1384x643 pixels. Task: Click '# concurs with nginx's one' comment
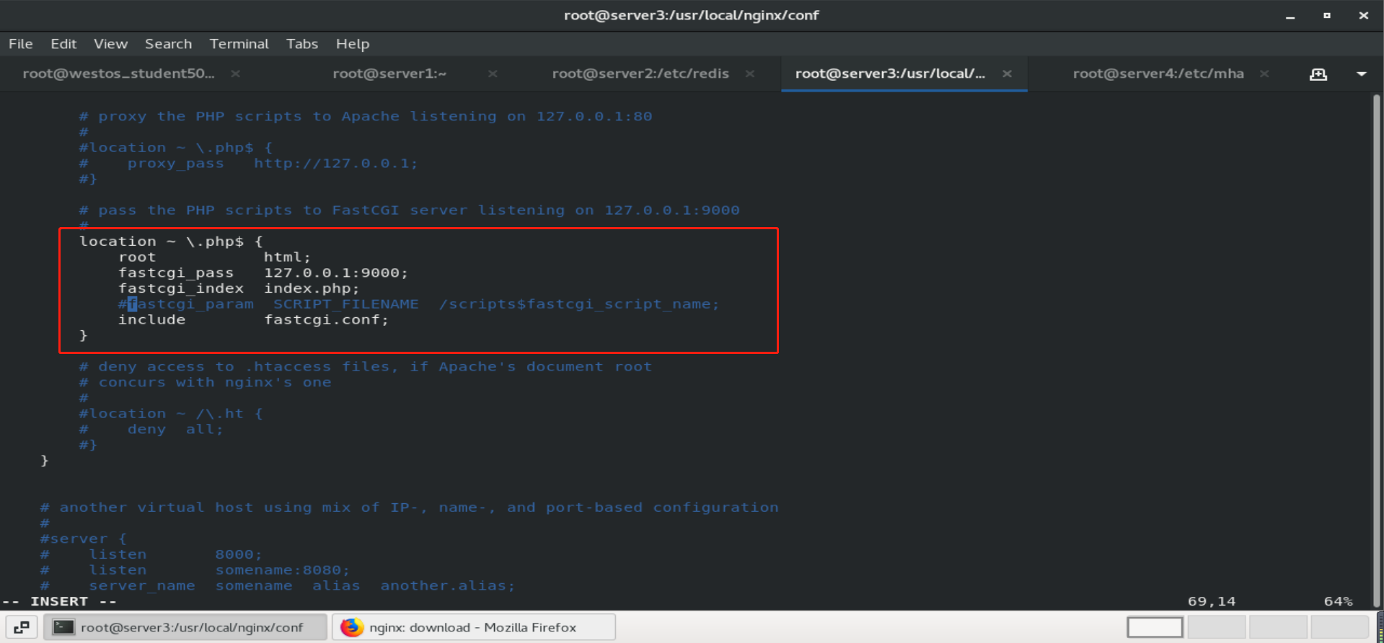206,383
